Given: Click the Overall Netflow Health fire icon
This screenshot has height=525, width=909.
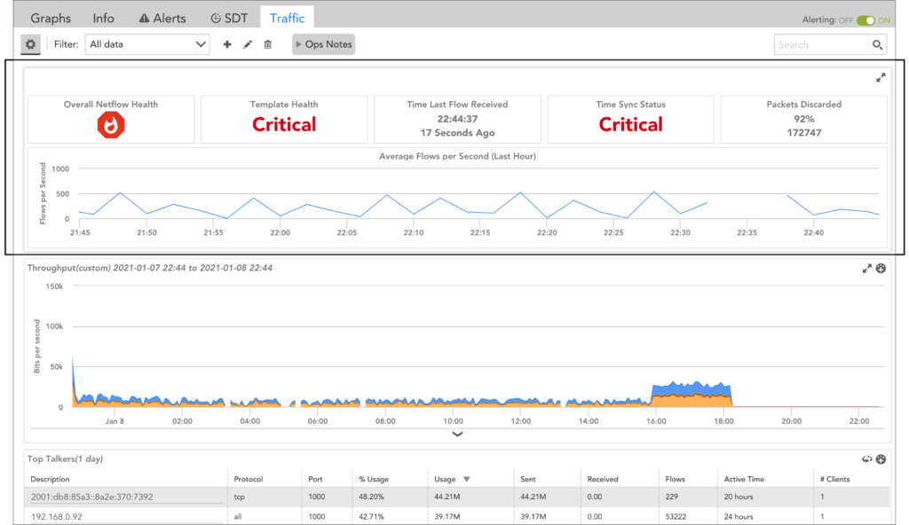Looking at the screenshot, I should pos(111,125).
